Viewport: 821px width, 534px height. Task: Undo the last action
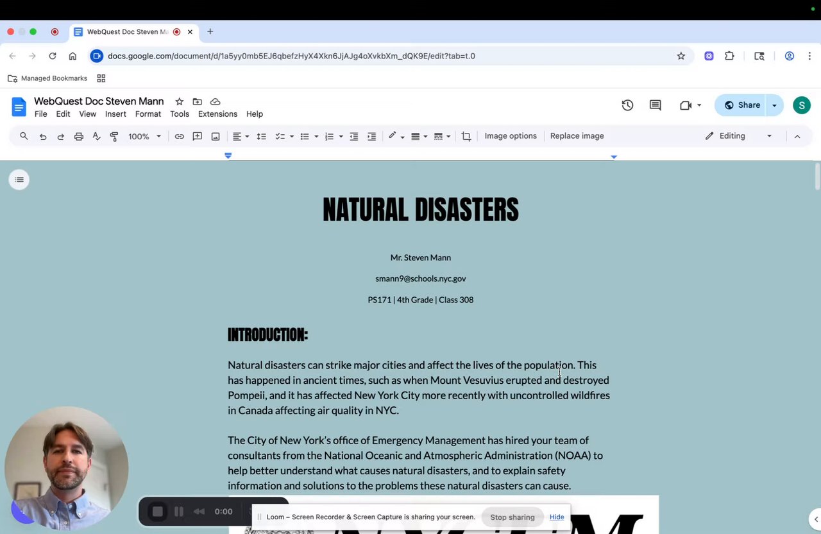click(42, 136)
